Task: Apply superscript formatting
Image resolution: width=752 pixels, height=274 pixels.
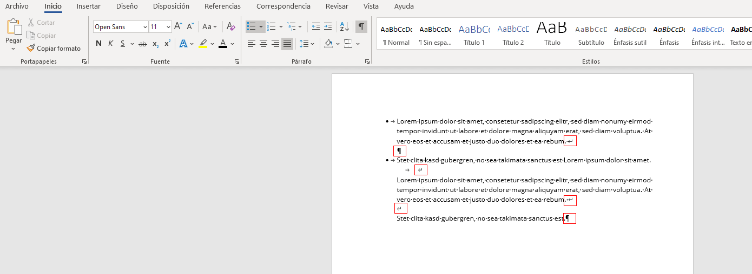Action: tap(168, 44)
